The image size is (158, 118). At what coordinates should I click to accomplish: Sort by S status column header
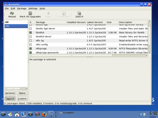31,22
